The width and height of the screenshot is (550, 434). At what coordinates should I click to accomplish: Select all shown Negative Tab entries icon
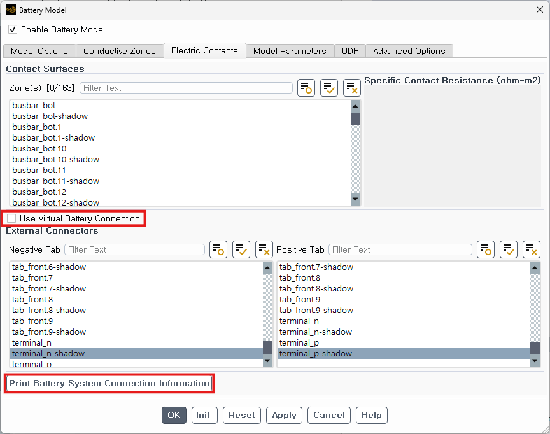(x=241, y=249)
